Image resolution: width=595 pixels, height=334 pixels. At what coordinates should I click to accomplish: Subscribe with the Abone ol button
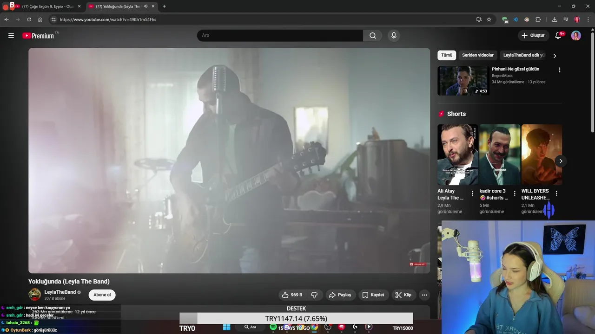[102, 295]
